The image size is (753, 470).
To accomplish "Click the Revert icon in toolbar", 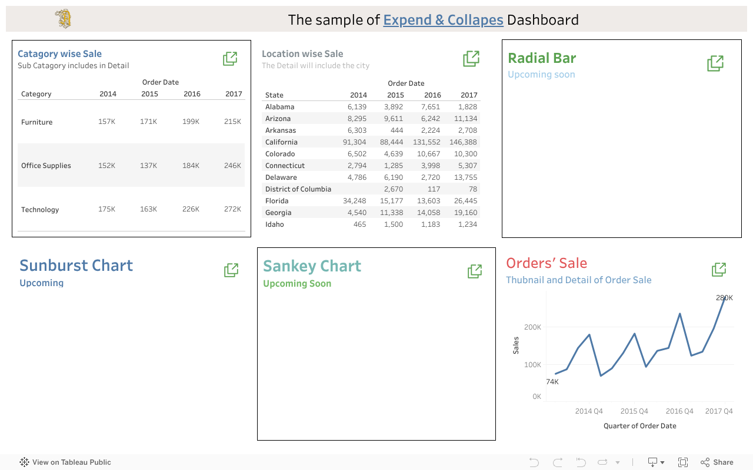I will [581, 462].
